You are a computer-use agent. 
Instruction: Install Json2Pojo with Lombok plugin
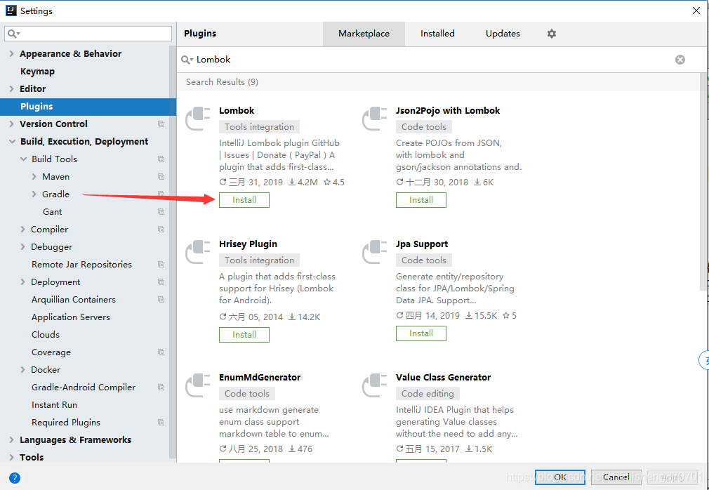tap(421, 200)
